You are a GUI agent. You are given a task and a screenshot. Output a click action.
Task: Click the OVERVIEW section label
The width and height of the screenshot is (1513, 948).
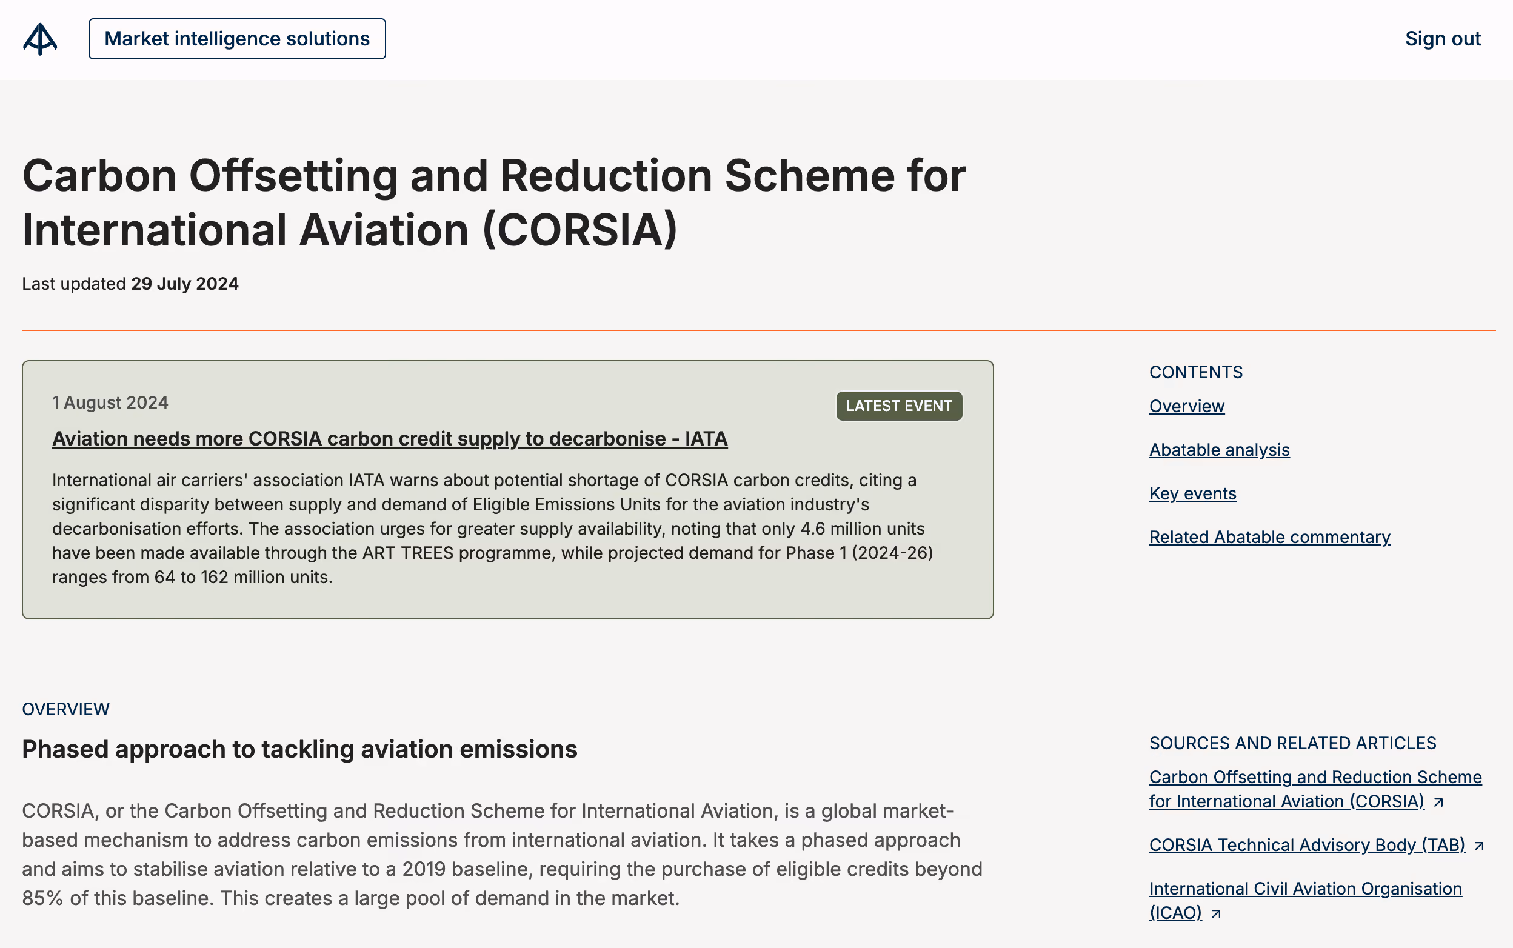66,709
